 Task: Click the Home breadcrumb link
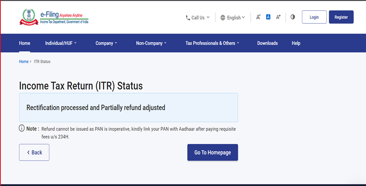click(24, 62)
